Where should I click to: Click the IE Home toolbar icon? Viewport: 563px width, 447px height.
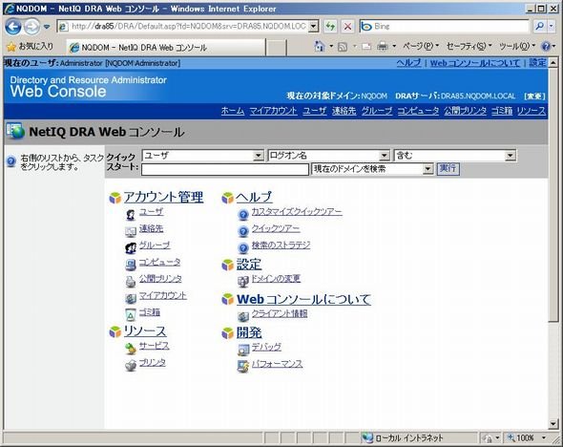(319, 46)
